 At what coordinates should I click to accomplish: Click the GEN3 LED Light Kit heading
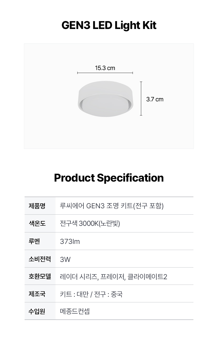click(x=109, y=25)
